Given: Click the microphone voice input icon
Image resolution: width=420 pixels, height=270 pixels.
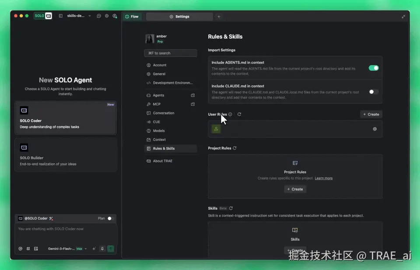Looking at the screenshot, I should click(102, 249).
